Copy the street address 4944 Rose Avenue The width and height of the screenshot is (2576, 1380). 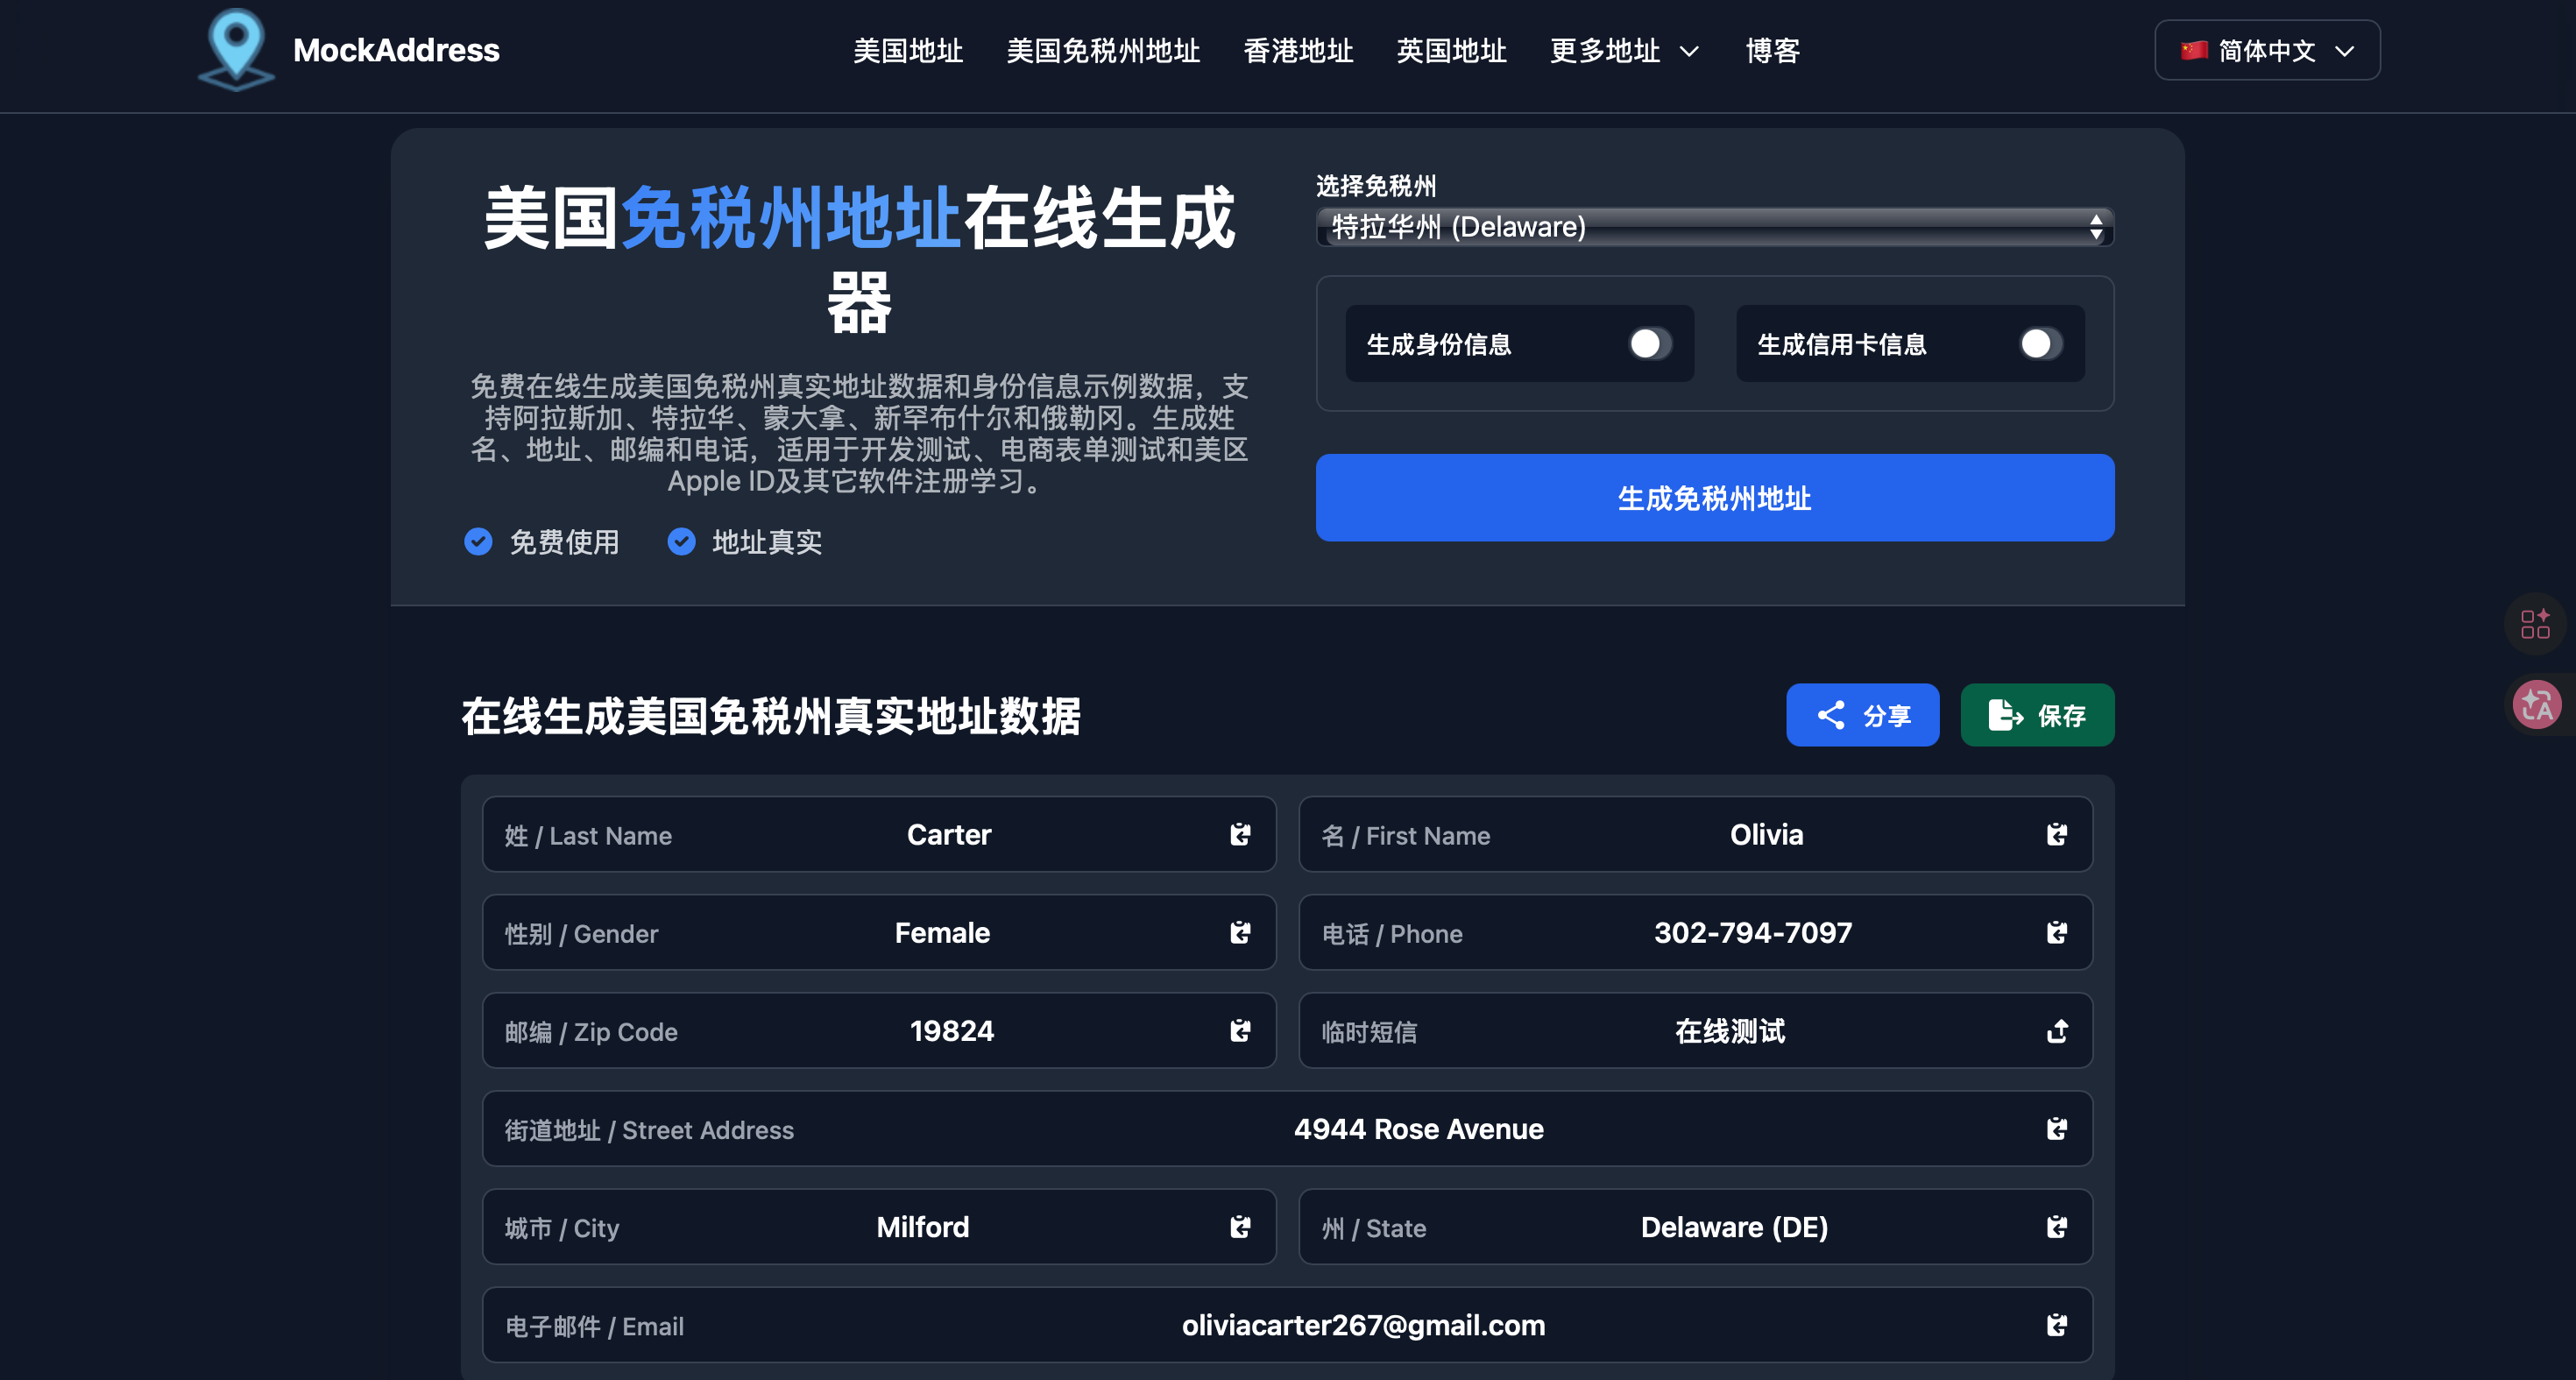coord(2056,1128)
